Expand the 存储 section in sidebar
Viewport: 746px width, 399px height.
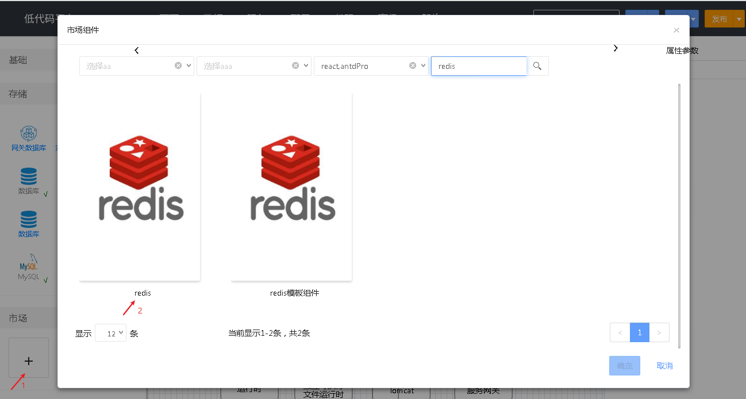[x=29, y=94]
